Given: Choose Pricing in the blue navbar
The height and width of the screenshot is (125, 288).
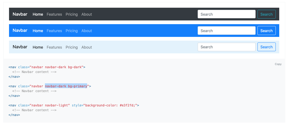Looking at the screenshot, I should pyautogui.click(x=72, y=31).
